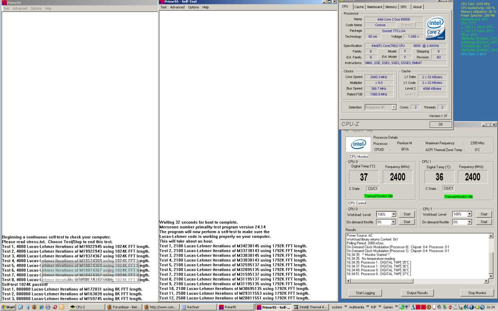Click the Intel Core 2 Duo logo in CPU-Z

pos(435,28)
